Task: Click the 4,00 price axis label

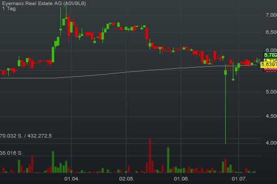Action: (271, 143)
